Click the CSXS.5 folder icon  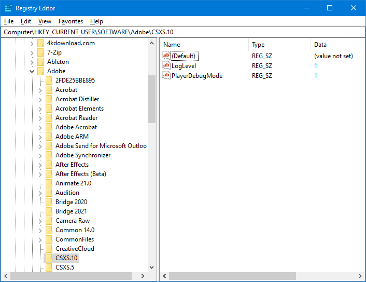[49, 267]
